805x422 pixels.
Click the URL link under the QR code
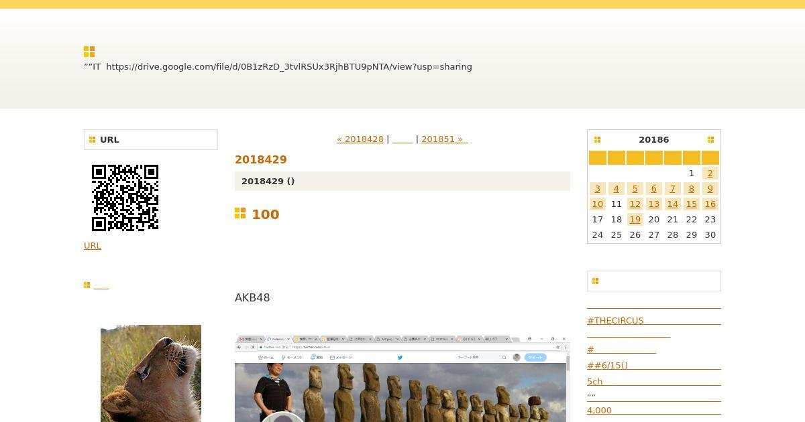pos(93,246)
